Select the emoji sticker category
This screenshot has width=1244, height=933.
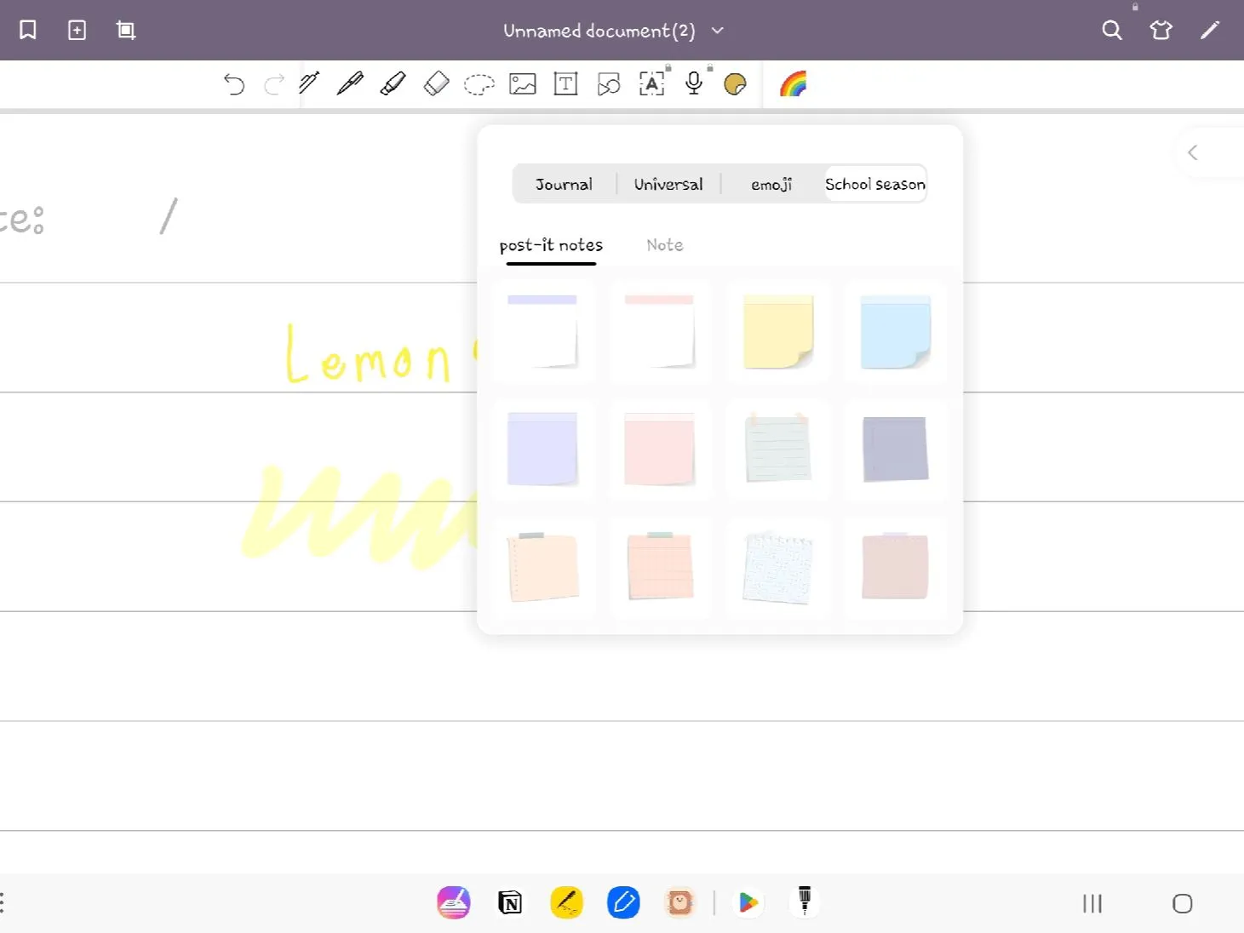770,184
